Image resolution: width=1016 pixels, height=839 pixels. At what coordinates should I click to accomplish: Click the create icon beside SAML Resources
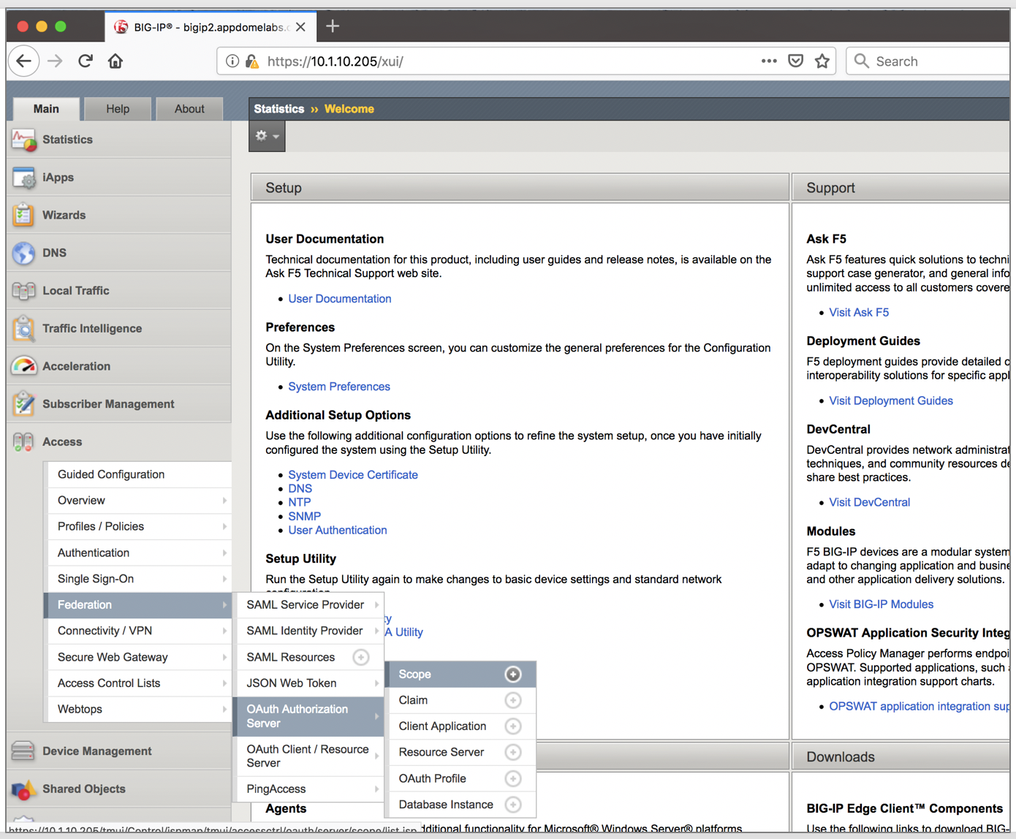coord(361,657)
